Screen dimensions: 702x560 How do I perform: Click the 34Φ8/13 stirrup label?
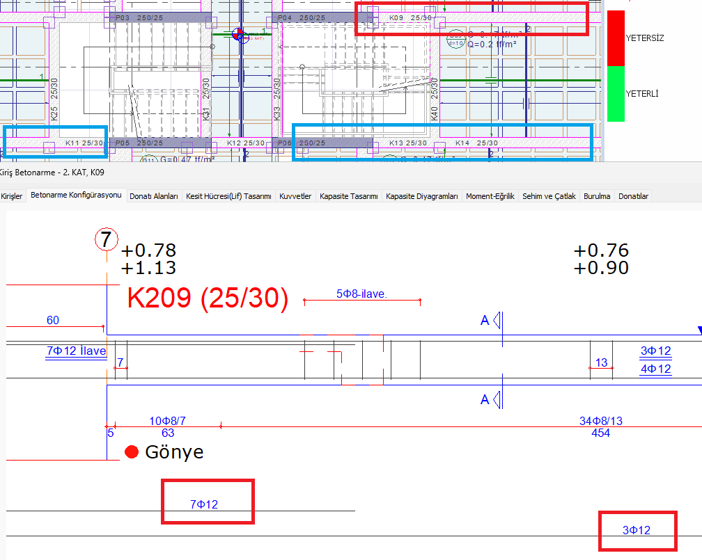tap(600, 421)
